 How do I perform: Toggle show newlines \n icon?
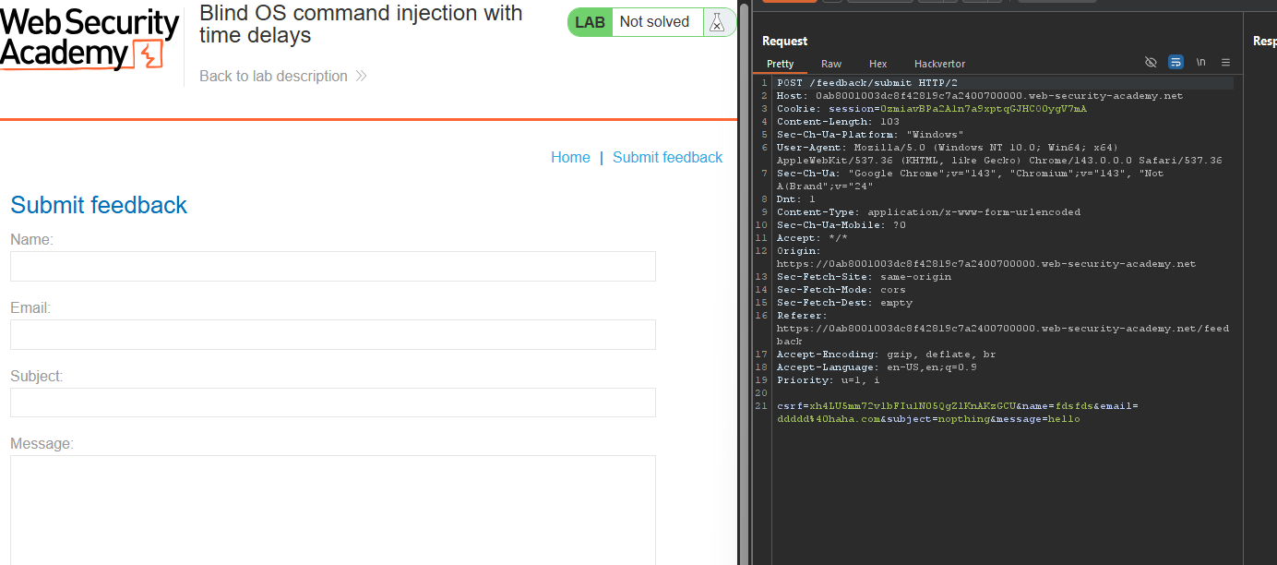point(1200,62)
